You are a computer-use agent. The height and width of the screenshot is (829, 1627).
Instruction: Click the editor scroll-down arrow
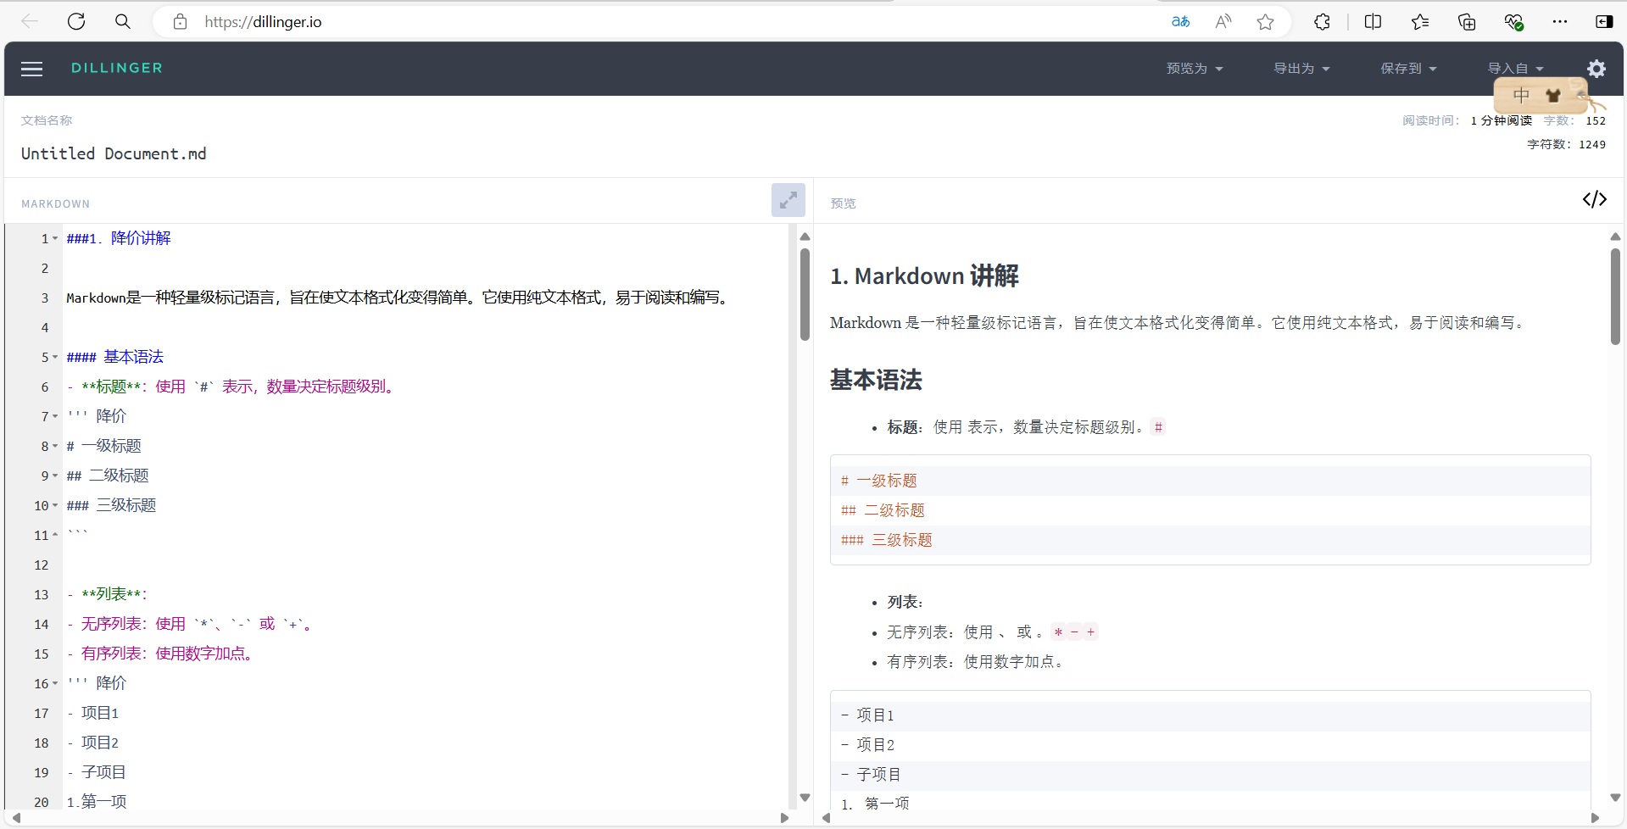pos(805,798)
